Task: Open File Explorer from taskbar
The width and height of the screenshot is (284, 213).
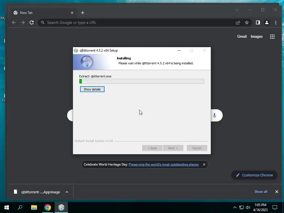Action: pos(34,207)
